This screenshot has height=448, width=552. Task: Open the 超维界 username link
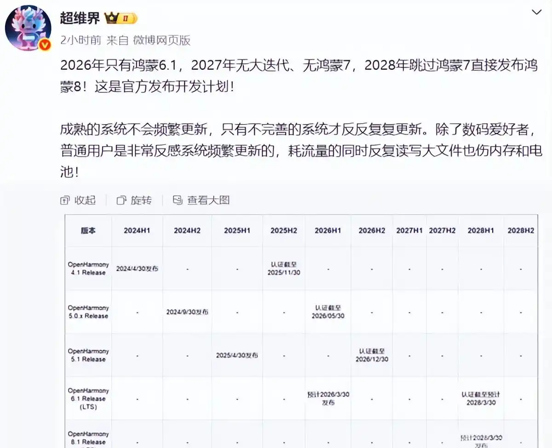[81, 18]
